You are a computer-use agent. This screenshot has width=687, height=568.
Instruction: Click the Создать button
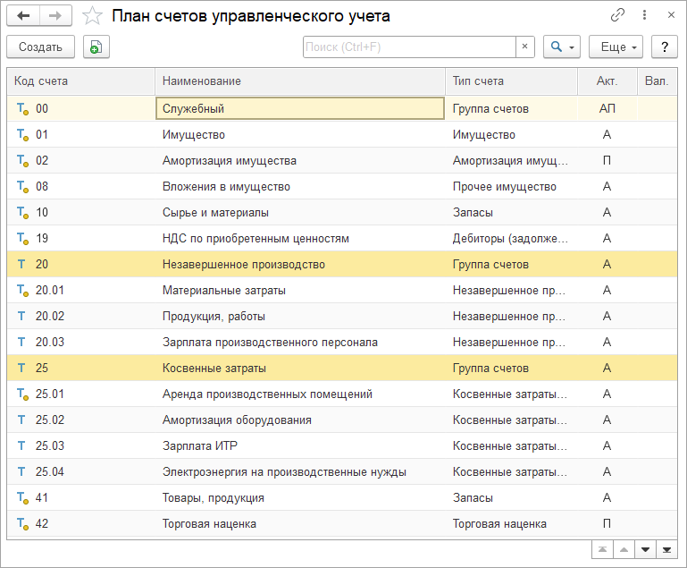40,47
